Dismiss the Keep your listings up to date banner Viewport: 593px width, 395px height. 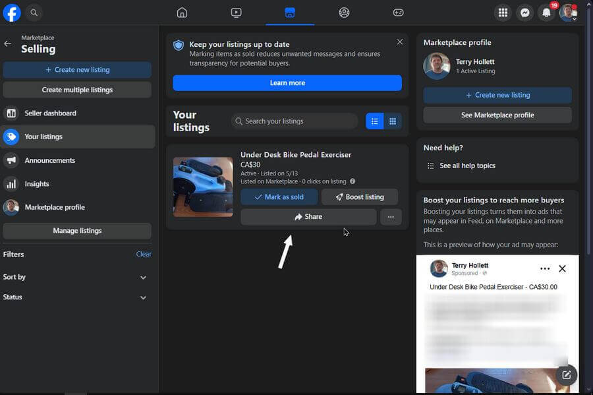point(400,42)
